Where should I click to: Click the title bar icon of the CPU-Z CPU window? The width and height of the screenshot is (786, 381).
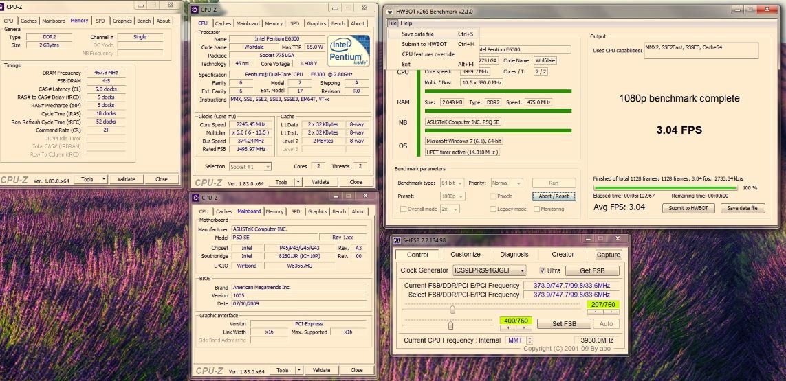tap(195, 9)
